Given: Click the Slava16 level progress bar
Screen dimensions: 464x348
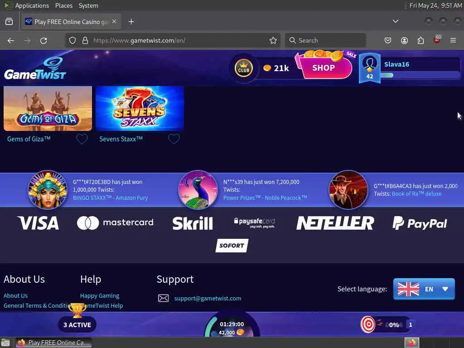Looking at the screenshot, I should [420, 75].
